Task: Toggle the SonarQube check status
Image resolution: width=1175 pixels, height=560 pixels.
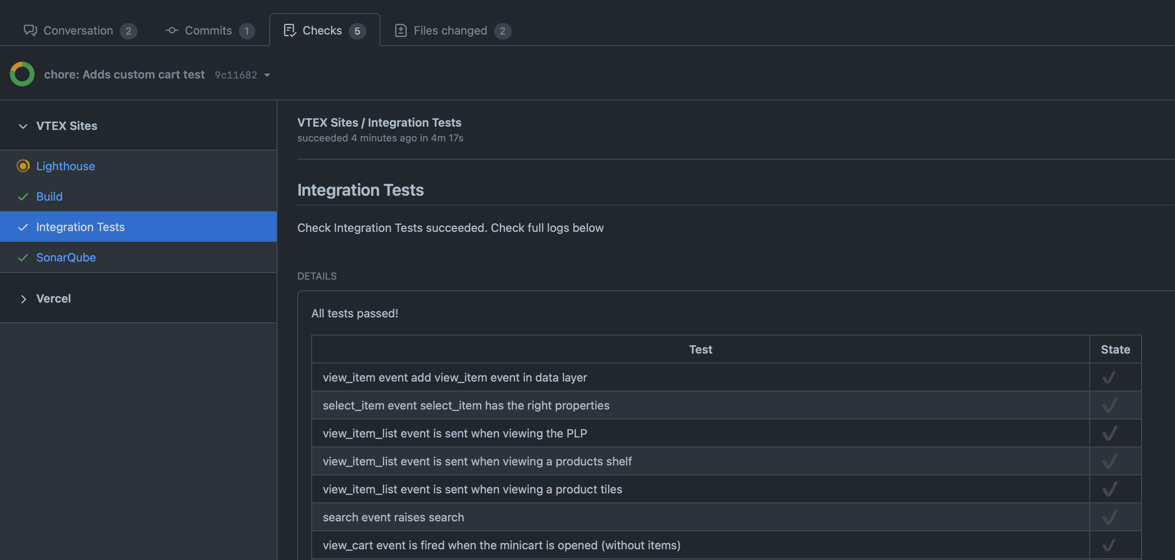Action: [x=66, y=256]
